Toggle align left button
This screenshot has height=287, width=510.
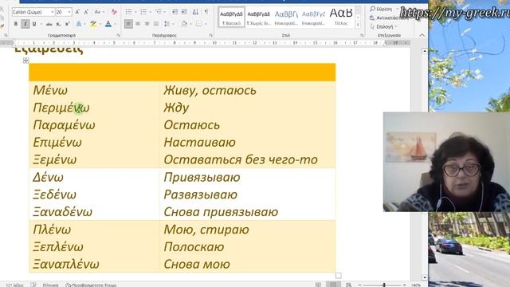coord(128,24)
